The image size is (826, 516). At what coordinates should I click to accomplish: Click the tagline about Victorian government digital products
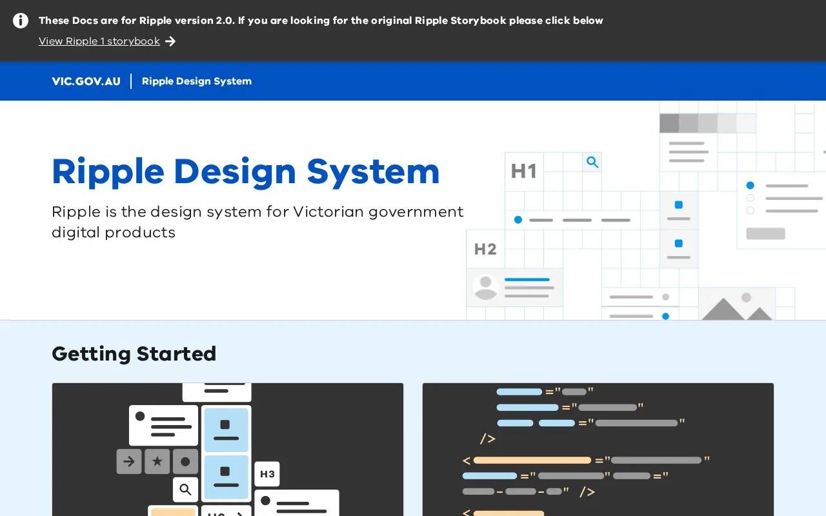point(257,222)
